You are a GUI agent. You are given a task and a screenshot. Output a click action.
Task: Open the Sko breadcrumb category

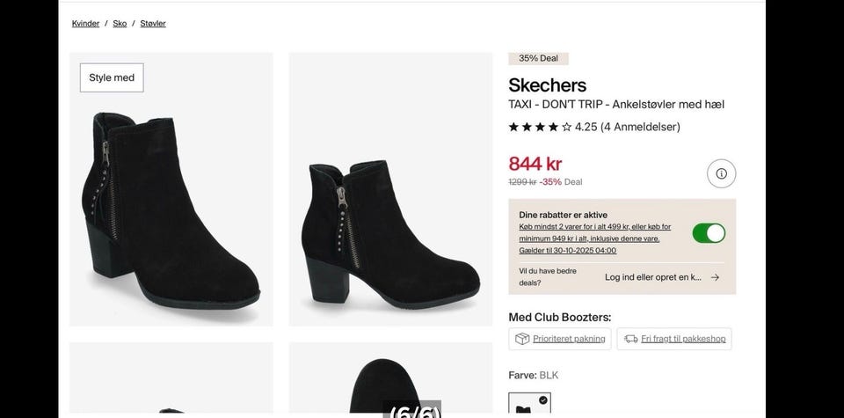(120, 24)
